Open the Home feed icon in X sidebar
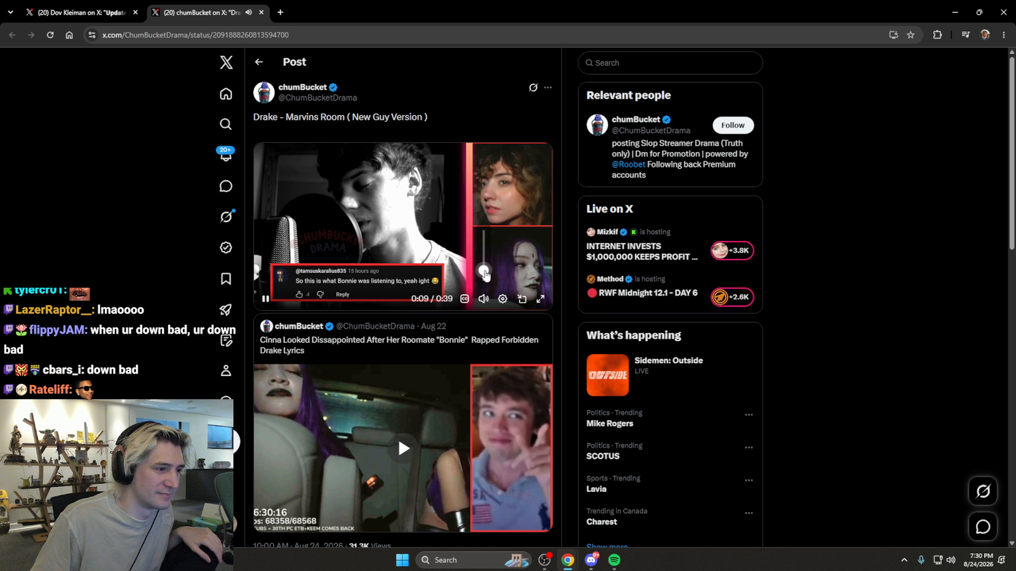 coord(226,94)
